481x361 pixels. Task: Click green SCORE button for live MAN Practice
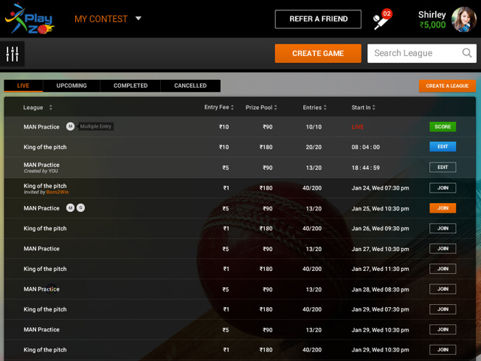pos(443,126)
